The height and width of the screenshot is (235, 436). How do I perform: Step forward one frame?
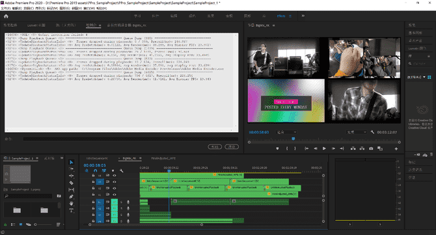point(333,148)
